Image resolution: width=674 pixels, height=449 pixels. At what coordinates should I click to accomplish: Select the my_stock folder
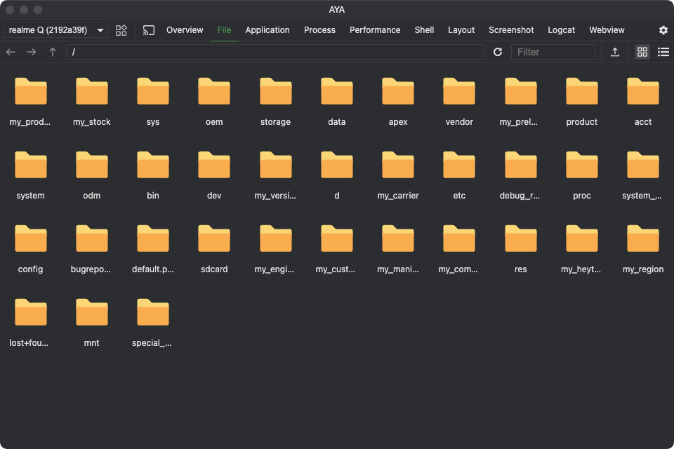click(91, 102)
